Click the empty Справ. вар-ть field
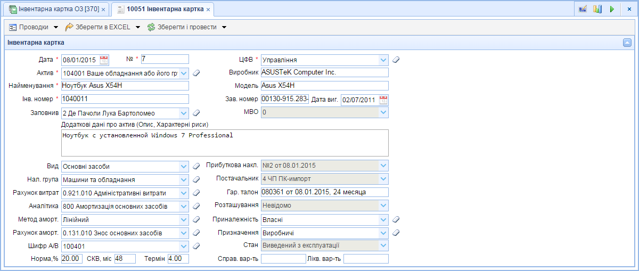The width and height of the screenshot is (639, 271). 283,259
